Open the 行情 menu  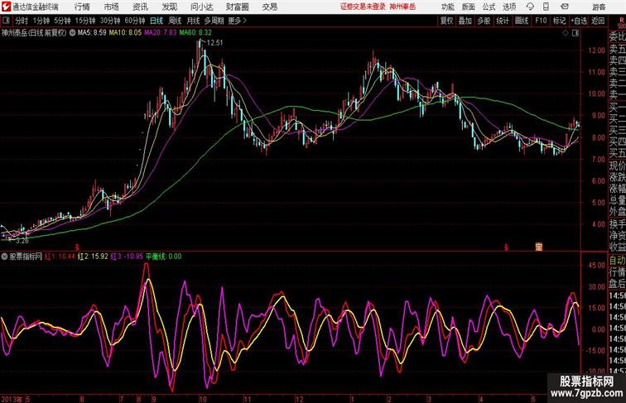tap(82, 7)
